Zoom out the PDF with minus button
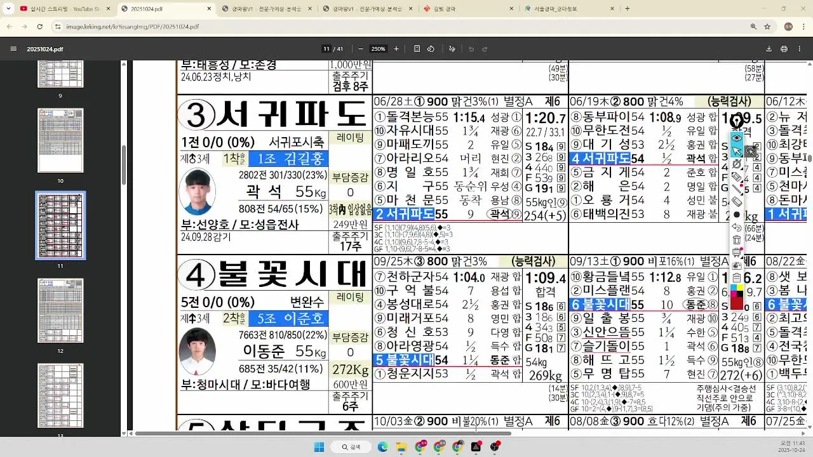This screenshot has height=457, width=813. (361, 49)
